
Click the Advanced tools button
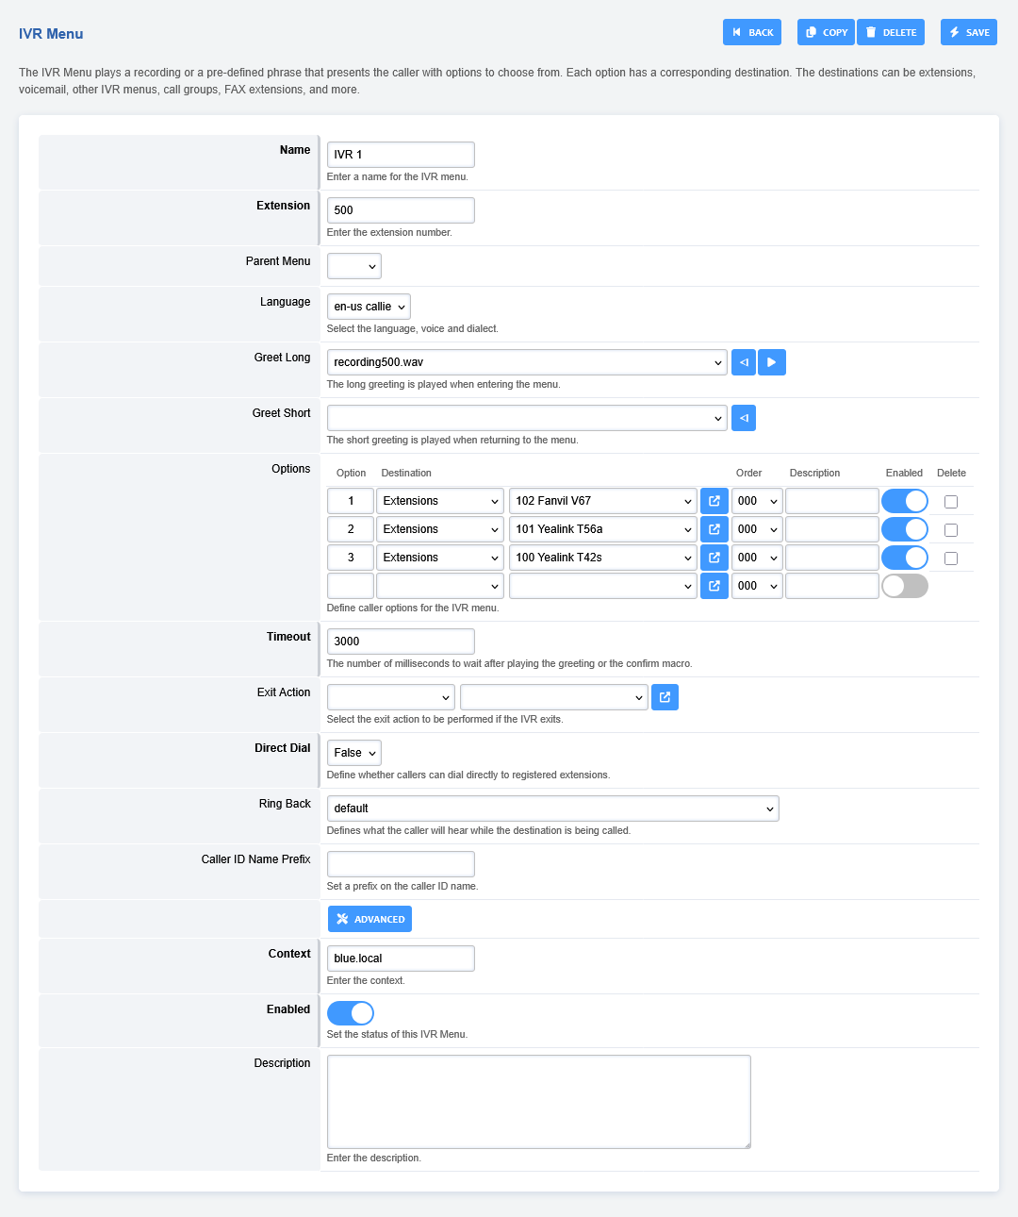pos(369,919)
